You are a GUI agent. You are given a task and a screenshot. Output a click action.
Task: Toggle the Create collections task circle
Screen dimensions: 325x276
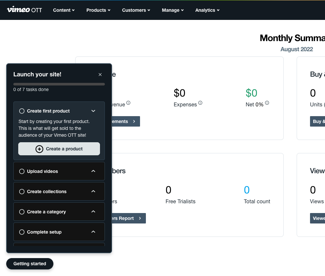tap(22, 192)
